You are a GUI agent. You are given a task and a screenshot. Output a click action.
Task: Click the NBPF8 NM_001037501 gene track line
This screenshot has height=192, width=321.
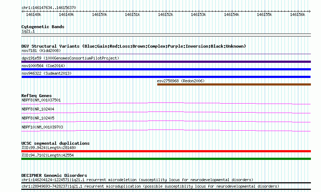[x=166, y=103]
